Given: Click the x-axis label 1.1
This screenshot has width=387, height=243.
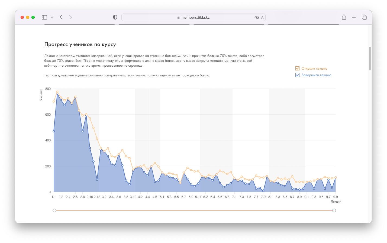Looking at the screenshot, I should [54, 197].
